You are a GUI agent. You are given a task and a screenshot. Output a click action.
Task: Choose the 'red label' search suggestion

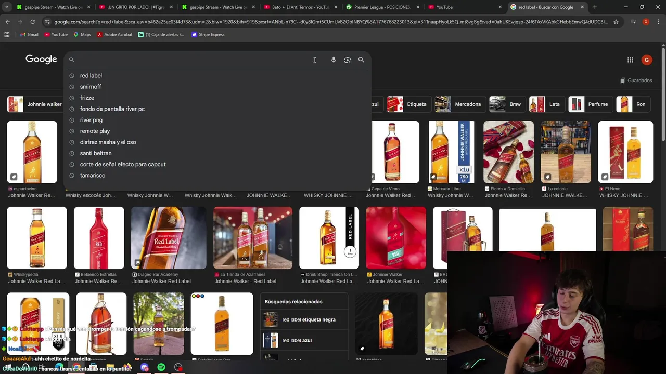(x=217, y=76)
